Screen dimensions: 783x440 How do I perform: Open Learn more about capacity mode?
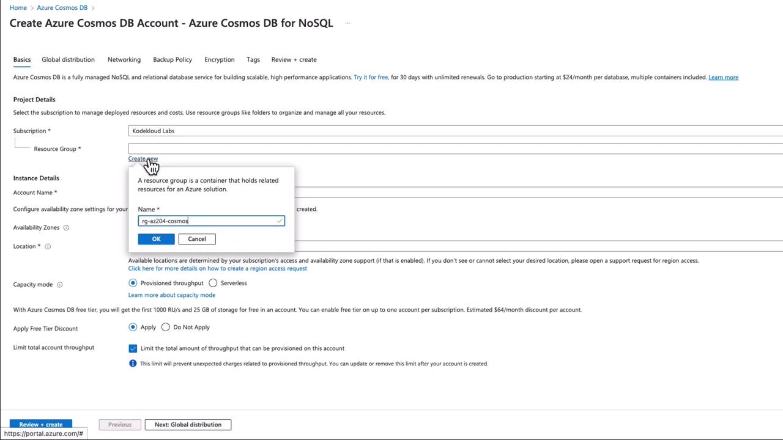[x=172, y=295]
